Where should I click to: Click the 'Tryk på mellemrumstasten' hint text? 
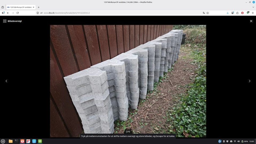pyautogui.click(x=128, y=136)
